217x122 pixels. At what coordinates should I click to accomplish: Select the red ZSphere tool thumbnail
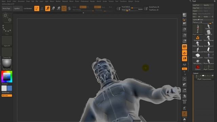click(198, 67)
